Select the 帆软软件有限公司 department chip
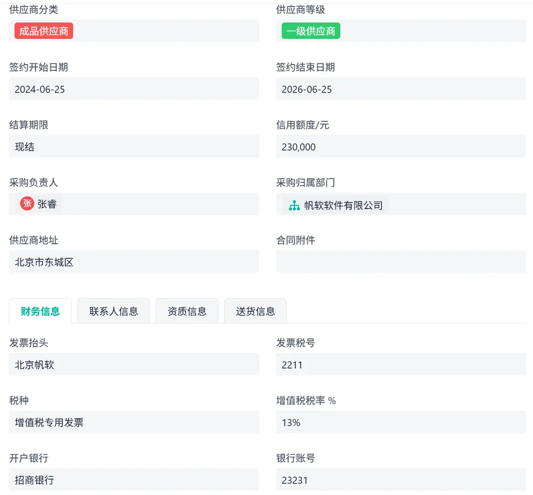The width and height of the screenshot is (533, 495). tap(336, 205)
